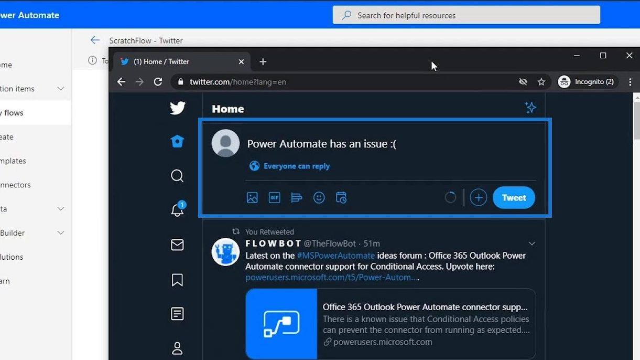Image resolution: width=640 pixels, height=360 pixels.
Task: Click the tweet text compose field
Action: [x=390, y=143]
